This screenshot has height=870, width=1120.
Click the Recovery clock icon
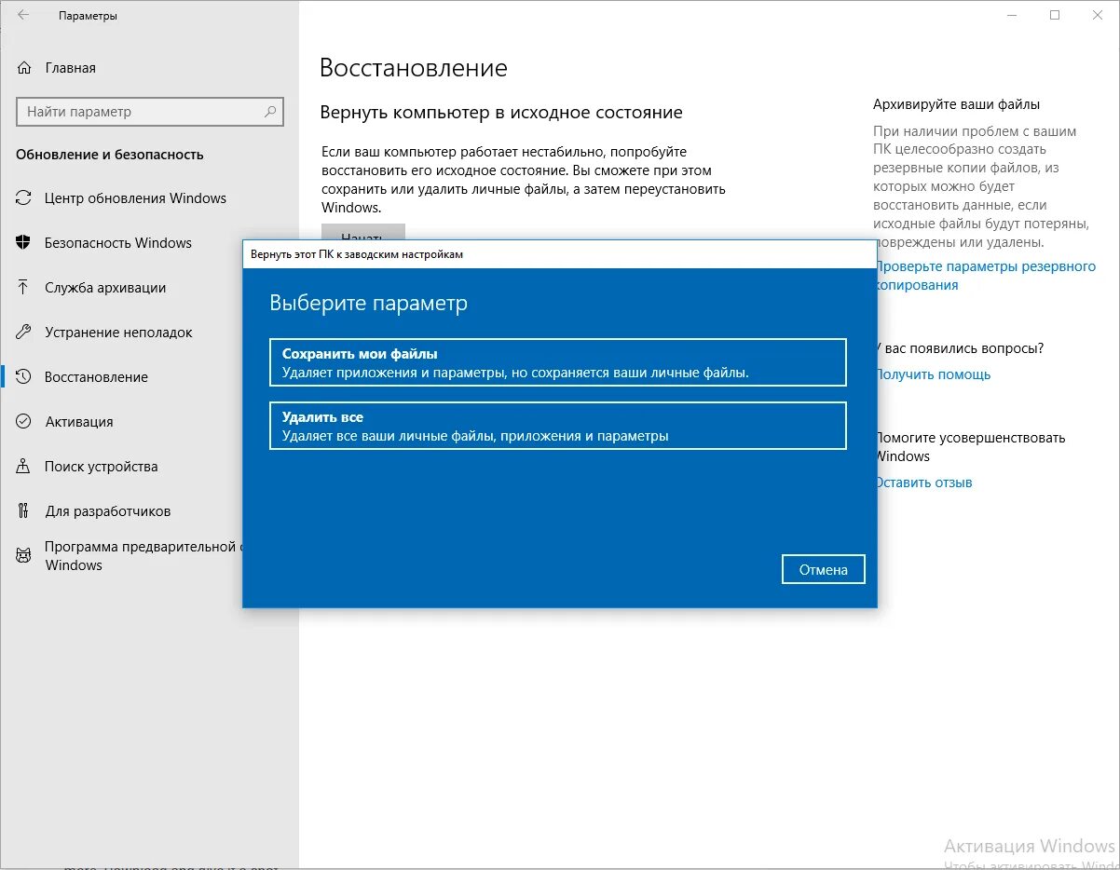[24, 377]
